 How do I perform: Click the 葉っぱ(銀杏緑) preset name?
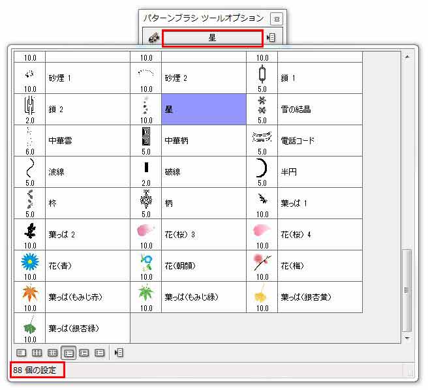[x=74, y=328]
